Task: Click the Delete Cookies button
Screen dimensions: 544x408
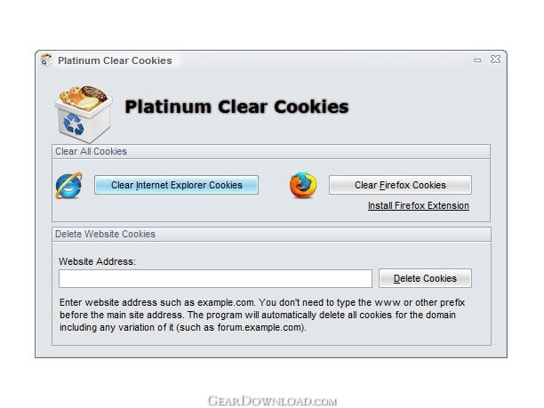Action: (425, 278)
